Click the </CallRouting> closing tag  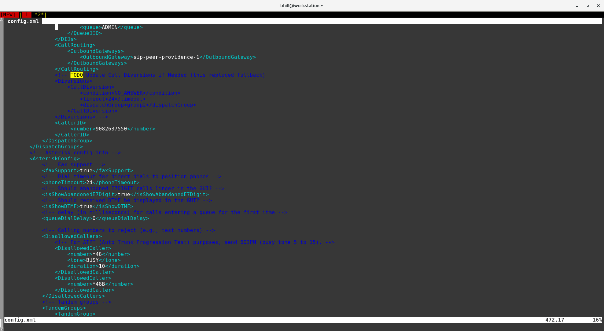(77, 69)
